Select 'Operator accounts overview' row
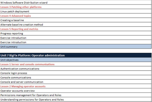The height and width of the screenshot is (102, 152). tap(76, 91)
